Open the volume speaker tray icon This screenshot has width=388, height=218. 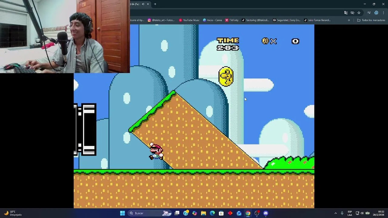(x=362, y=213)
